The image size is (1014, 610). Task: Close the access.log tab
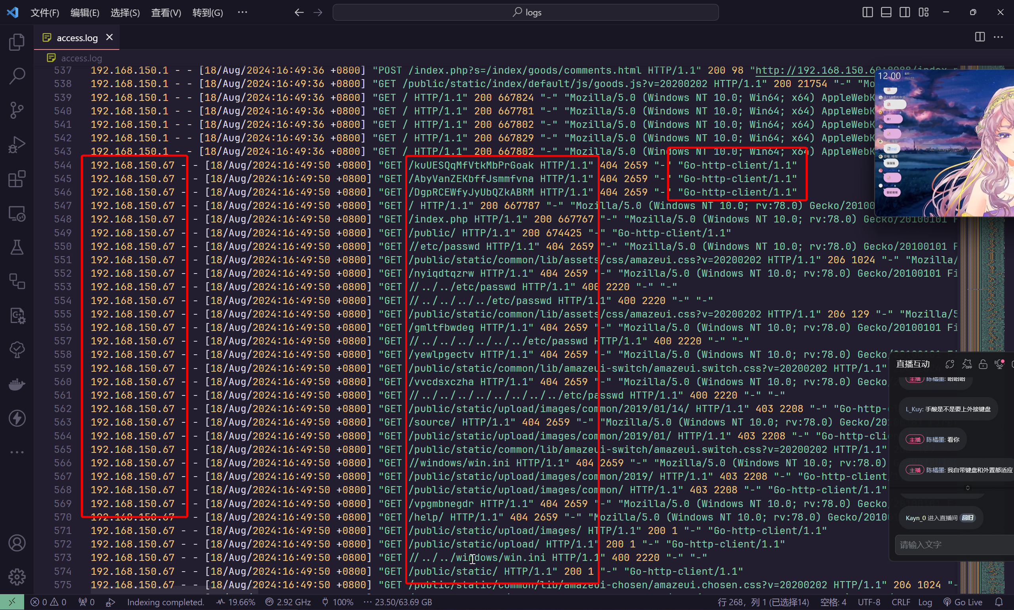click(109, 37)
